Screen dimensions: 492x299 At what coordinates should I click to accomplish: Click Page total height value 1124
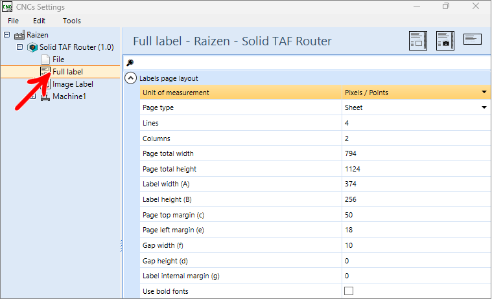416,169
